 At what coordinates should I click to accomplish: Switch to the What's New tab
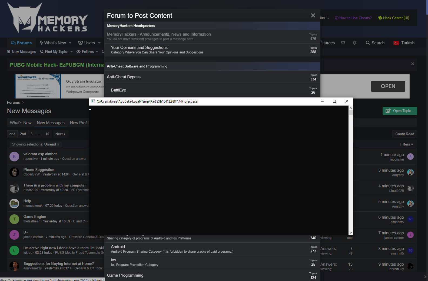pos(21,123)
